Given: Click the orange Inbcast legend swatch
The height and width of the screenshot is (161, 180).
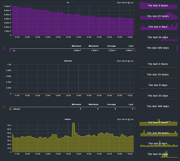Looking at the screenshot, I should [10, 109].
